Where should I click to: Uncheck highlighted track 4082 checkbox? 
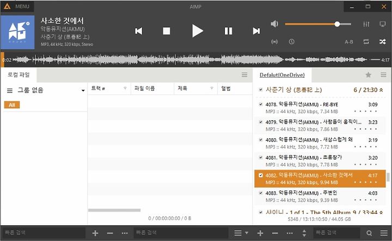[261, 175]
